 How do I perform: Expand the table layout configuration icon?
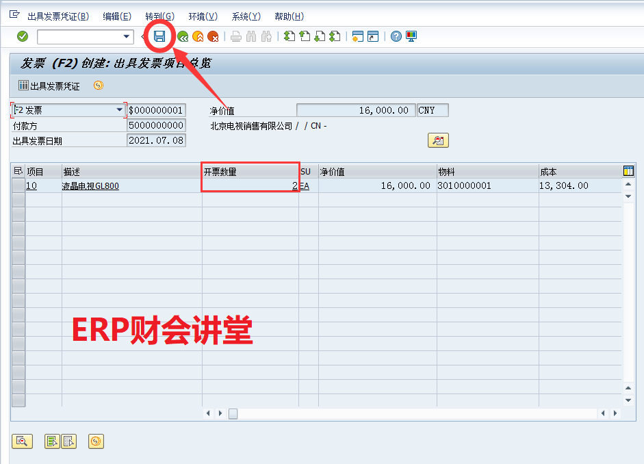[628, 170]
